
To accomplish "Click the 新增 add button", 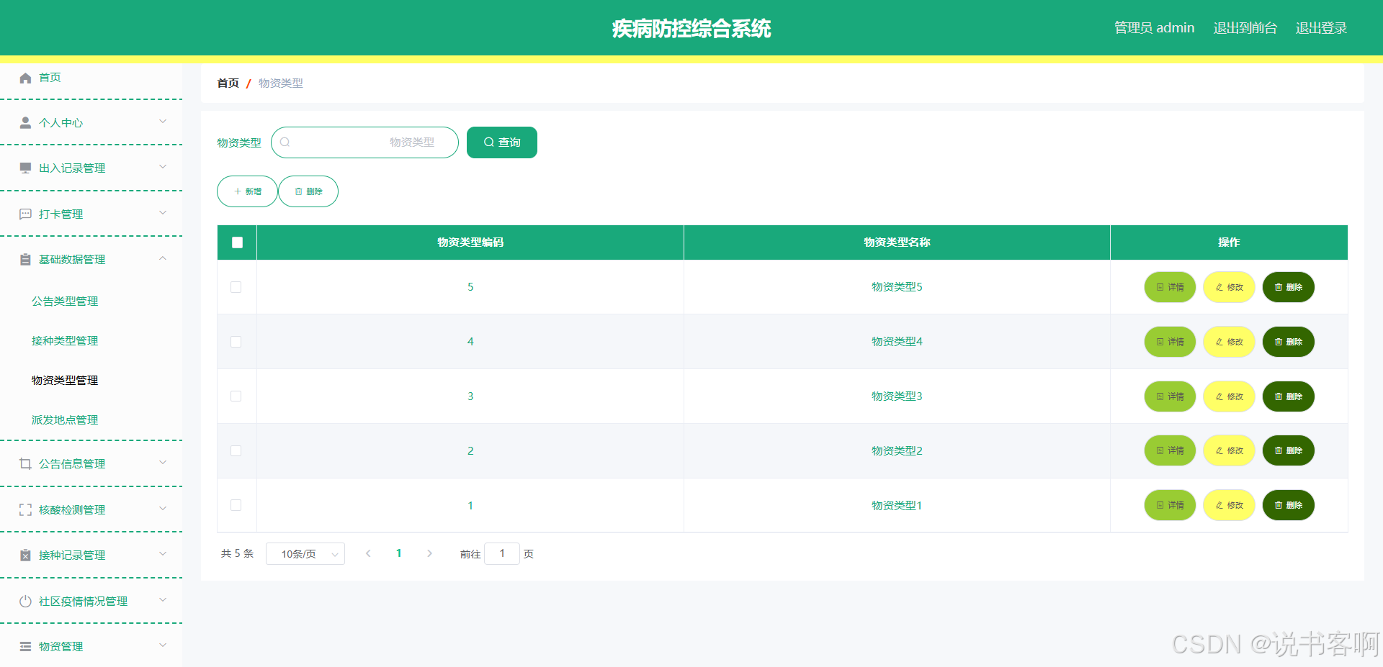I will point(247,191).
